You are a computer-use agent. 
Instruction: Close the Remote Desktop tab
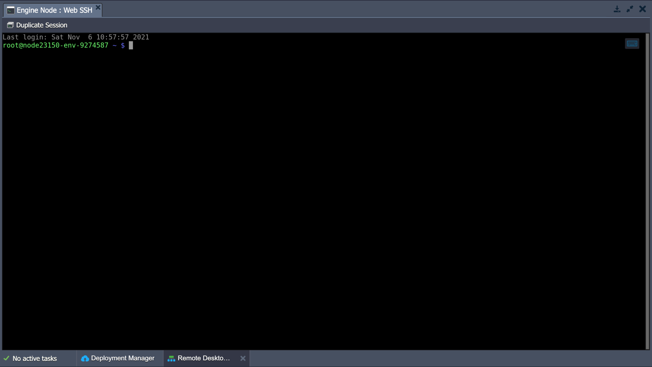pyautogui.click(x=243, y=358)
